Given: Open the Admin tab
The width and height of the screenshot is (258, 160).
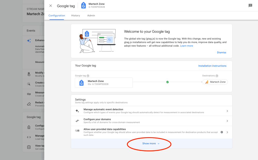Looking at the screenshot, I should (x=91, y=15).
